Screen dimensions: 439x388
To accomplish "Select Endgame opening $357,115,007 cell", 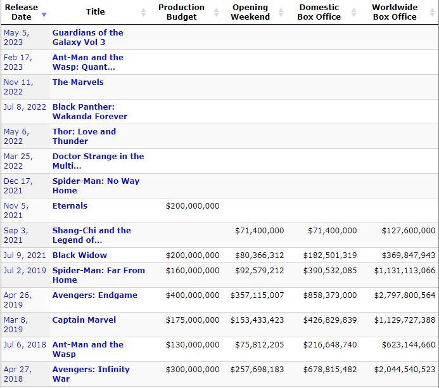I will tap(257, 295).
